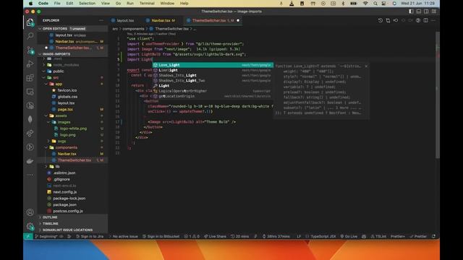Click Live Share in the status bar
The height and width of the screenshot is (260, 463).
click(x=215, y=236)
